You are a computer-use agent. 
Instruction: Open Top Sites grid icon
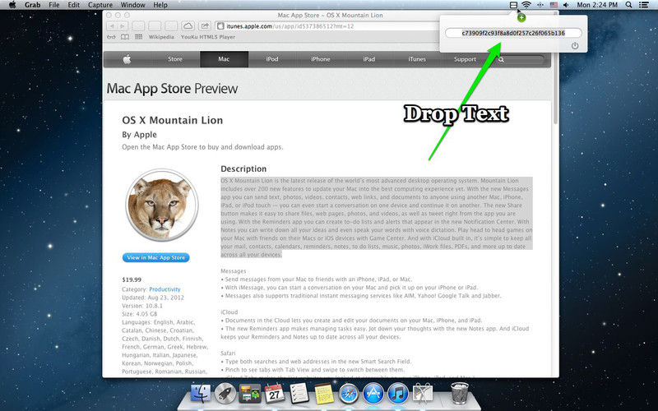point(138,37)
